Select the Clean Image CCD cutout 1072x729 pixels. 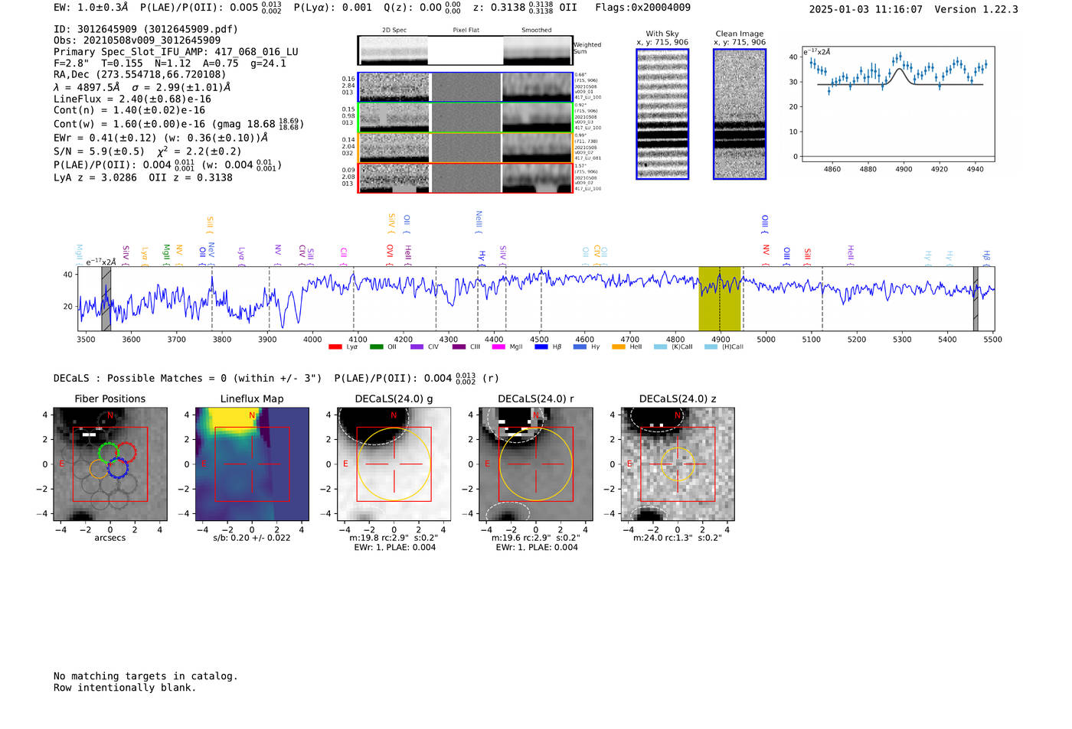pos(740,114)
